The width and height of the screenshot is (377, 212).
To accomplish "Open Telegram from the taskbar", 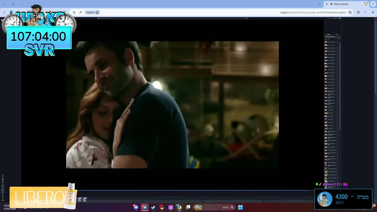I will (x=145, y=207).
